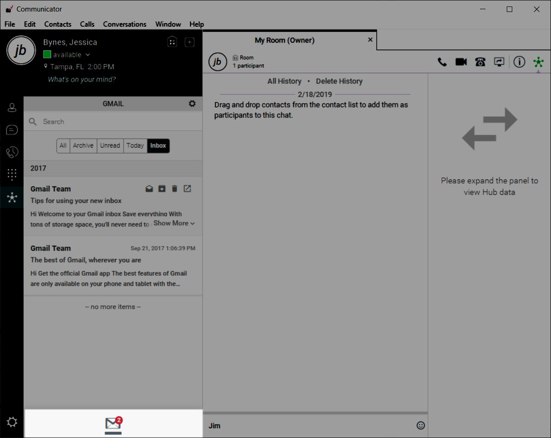Click Tips for using your new inbox subject

[x=76, y=201]
